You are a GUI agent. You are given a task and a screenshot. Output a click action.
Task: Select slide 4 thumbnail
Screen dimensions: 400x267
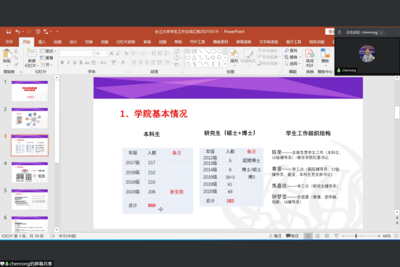click(30, 172)
